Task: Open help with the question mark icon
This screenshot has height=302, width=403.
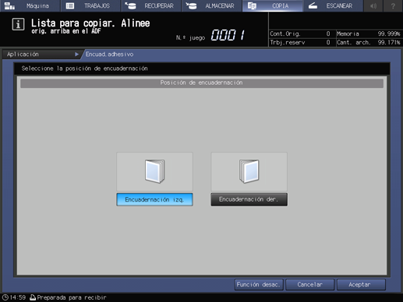Action: 393,5
